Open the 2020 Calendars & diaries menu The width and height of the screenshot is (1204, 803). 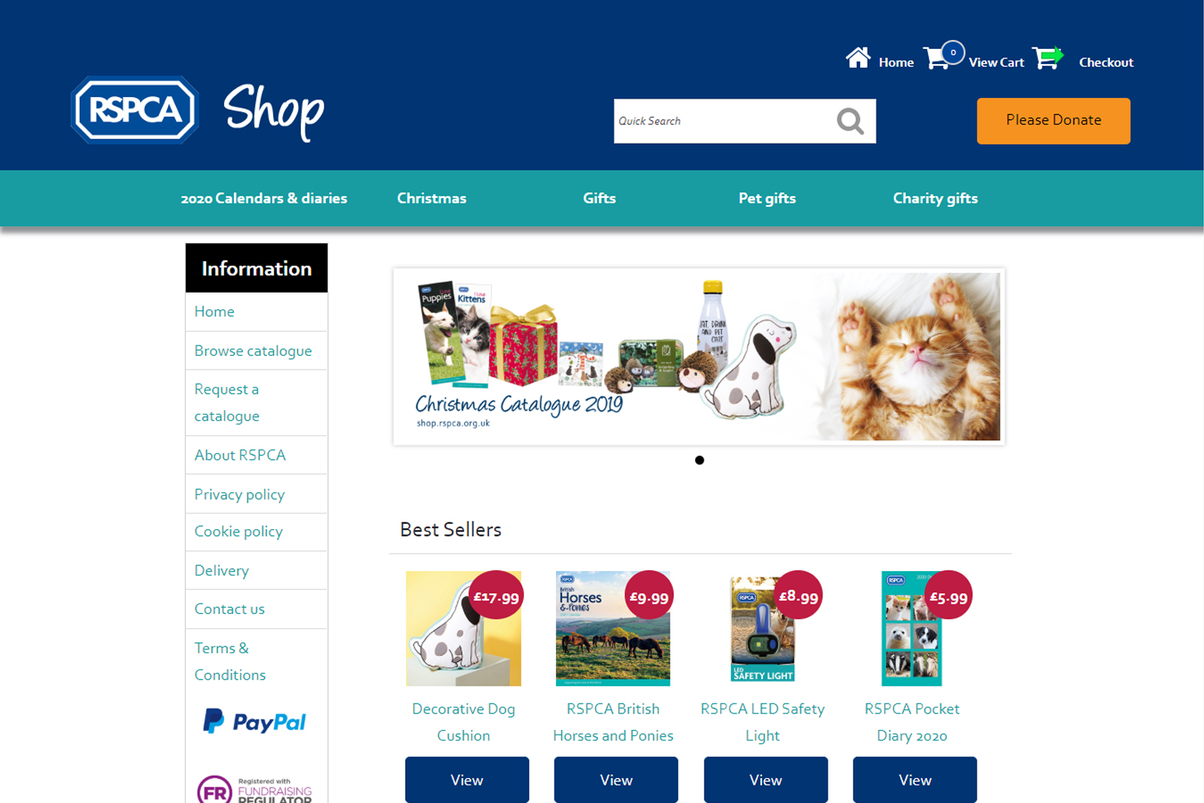[x=264, y=199]
